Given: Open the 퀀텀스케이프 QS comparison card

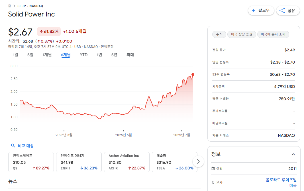Looking at the screenshot, I should 31,162.
